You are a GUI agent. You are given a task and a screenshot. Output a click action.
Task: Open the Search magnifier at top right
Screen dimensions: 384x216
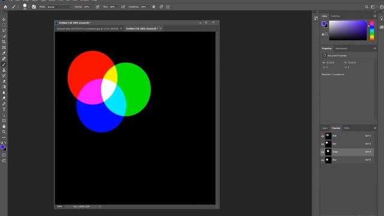point(367,7)
